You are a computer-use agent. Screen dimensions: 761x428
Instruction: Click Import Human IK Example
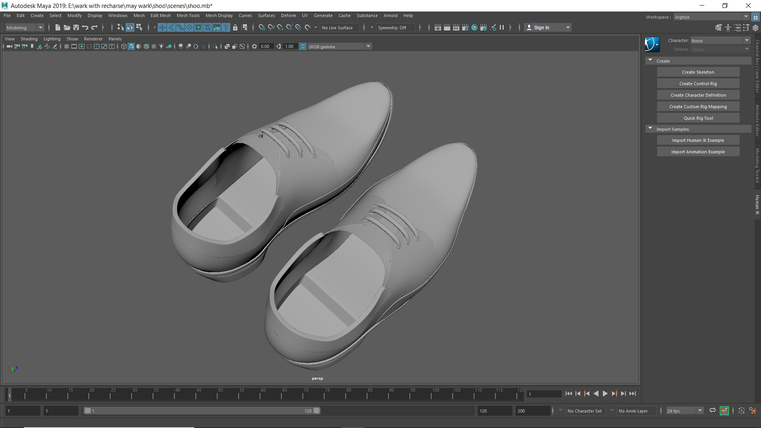[x=698, y=140]
